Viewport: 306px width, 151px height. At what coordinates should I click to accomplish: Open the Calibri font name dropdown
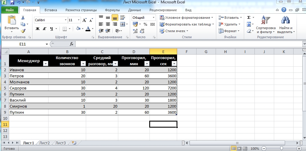click(66, 20)
